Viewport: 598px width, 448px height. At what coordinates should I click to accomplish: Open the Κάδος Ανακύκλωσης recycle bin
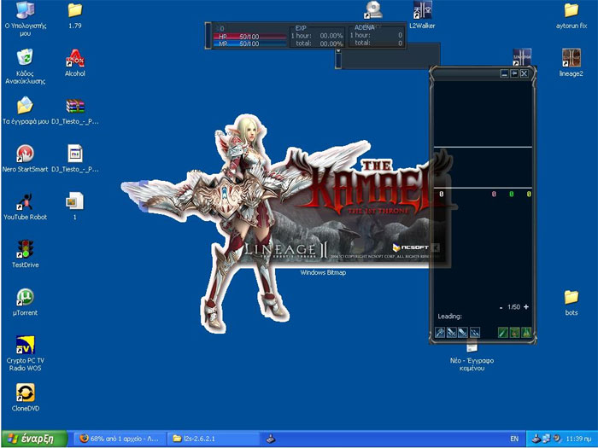25,67
